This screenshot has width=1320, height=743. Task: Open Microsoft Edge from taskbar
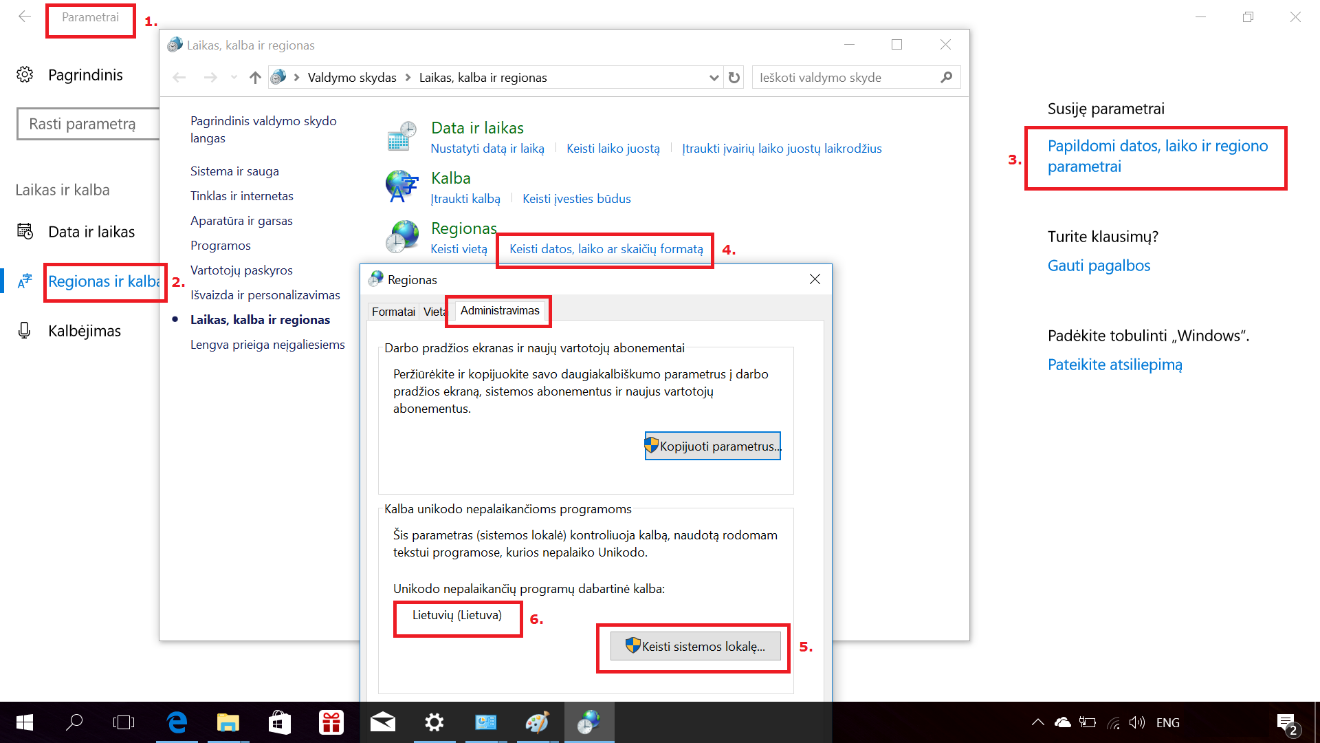click(x=177, y=722)
